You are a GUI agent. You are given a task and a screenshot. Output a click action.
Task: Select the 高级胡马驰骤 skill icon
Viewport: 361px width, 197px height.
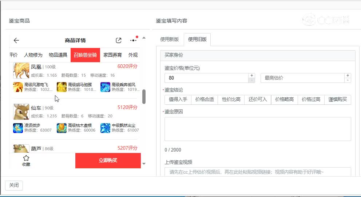point(62,87)
